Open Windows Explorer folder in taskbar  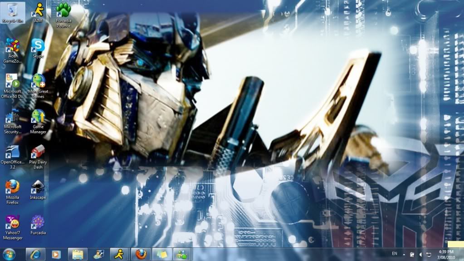coord(78,254)
